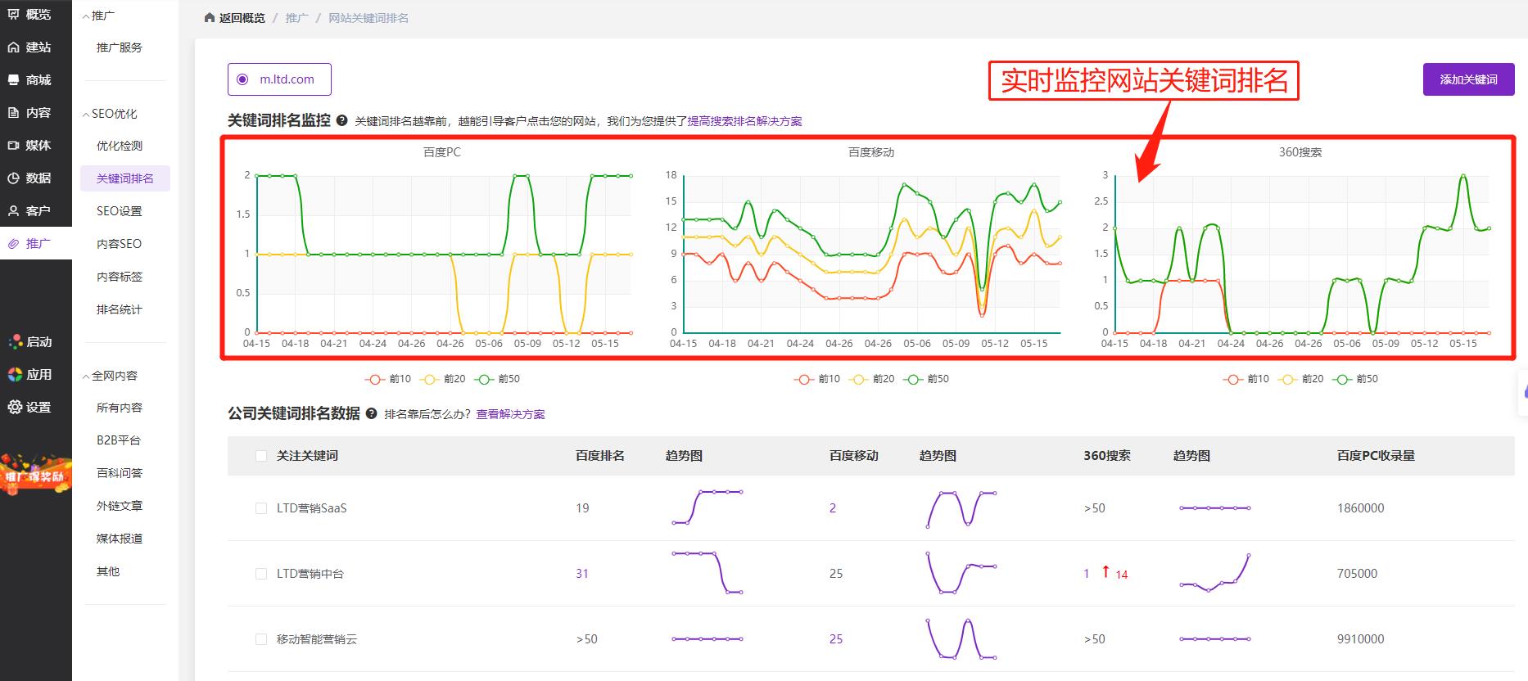
Task: Toggle 前50 legend in 百度PC chart
Action: tap(497, 379)
